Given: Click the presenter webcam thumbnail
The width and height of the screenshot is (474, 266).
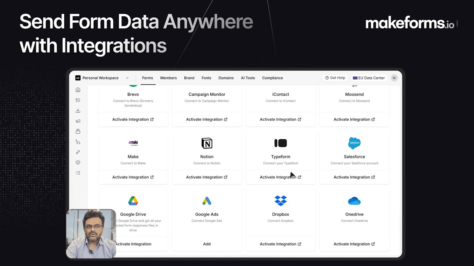Looking at the screenshot, I should (91, 233).
